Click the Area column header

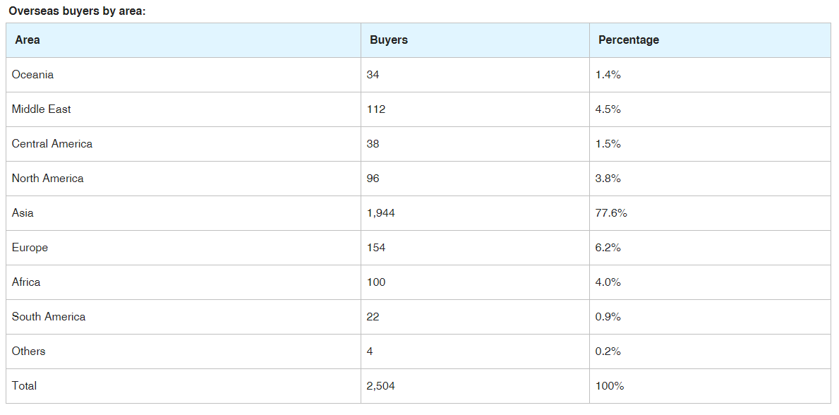click(28, 40)
